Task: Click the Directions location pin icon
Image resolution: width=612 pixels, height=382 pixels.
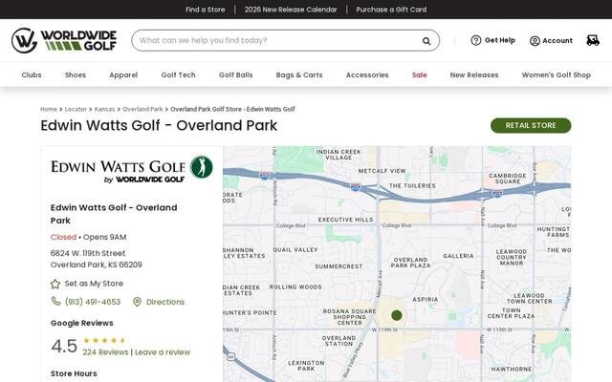Action: point(137,302)
